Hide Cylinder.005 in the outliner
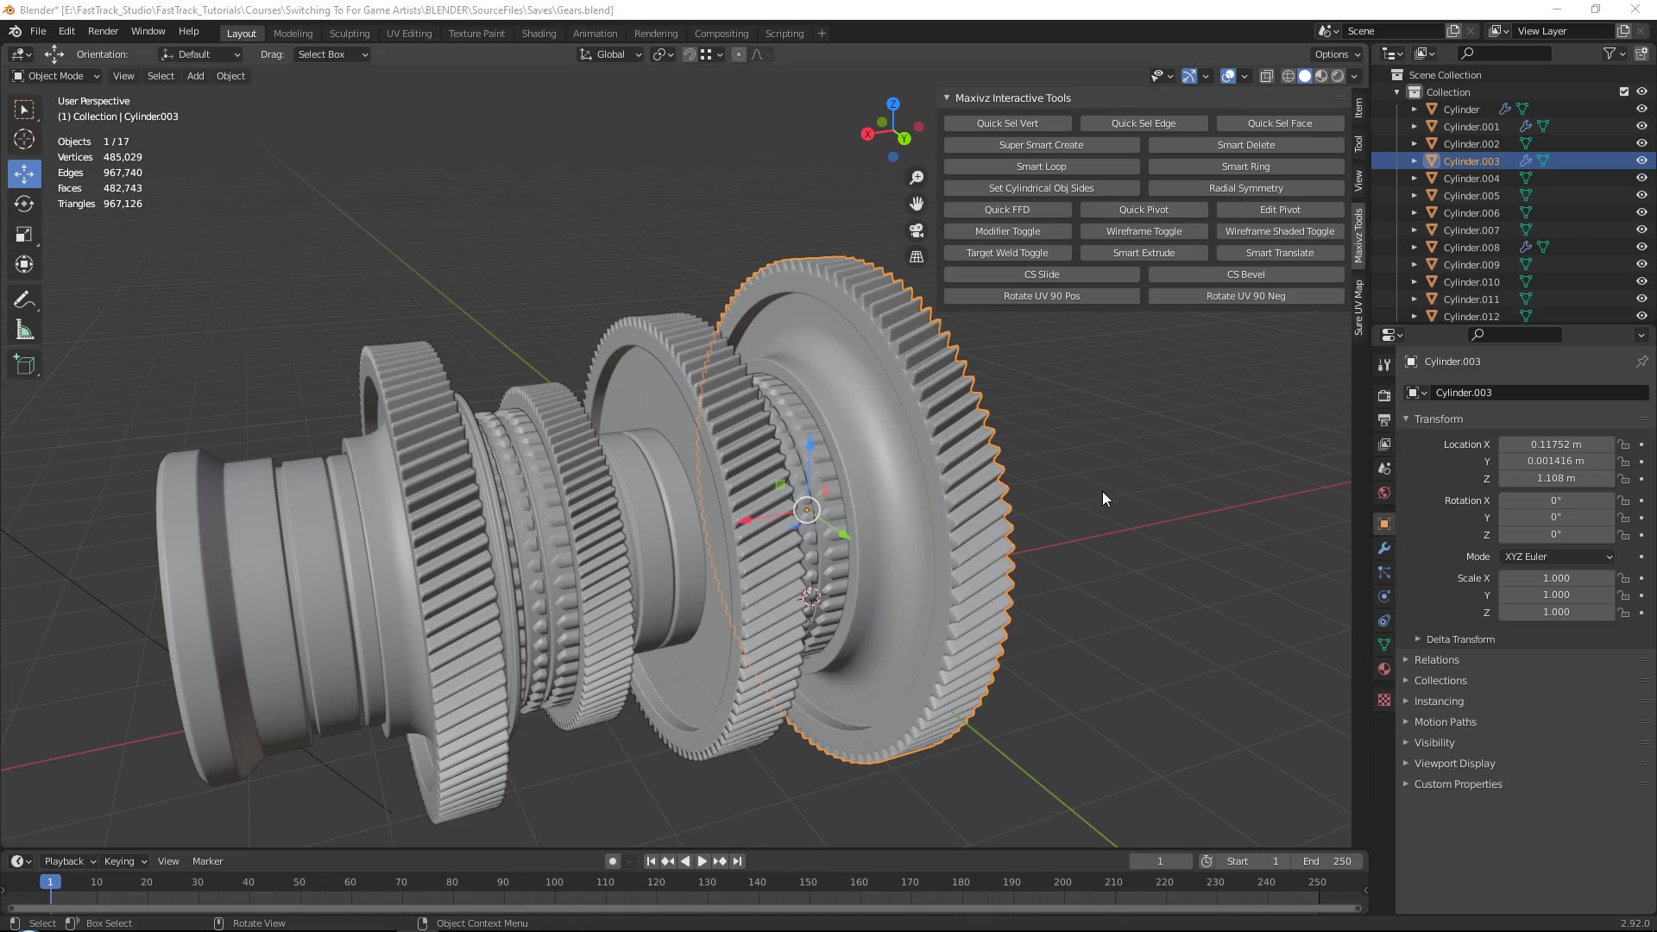The width and height of the screenshot is (1657, 932). [1641, 195]
